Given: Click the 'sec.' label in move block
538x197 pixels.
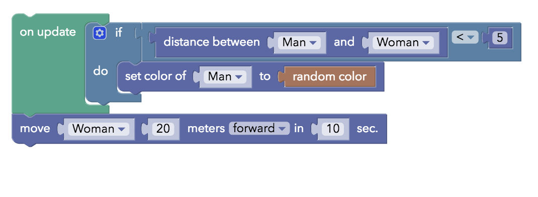Looking at the screenshot, I should point(368,129).
